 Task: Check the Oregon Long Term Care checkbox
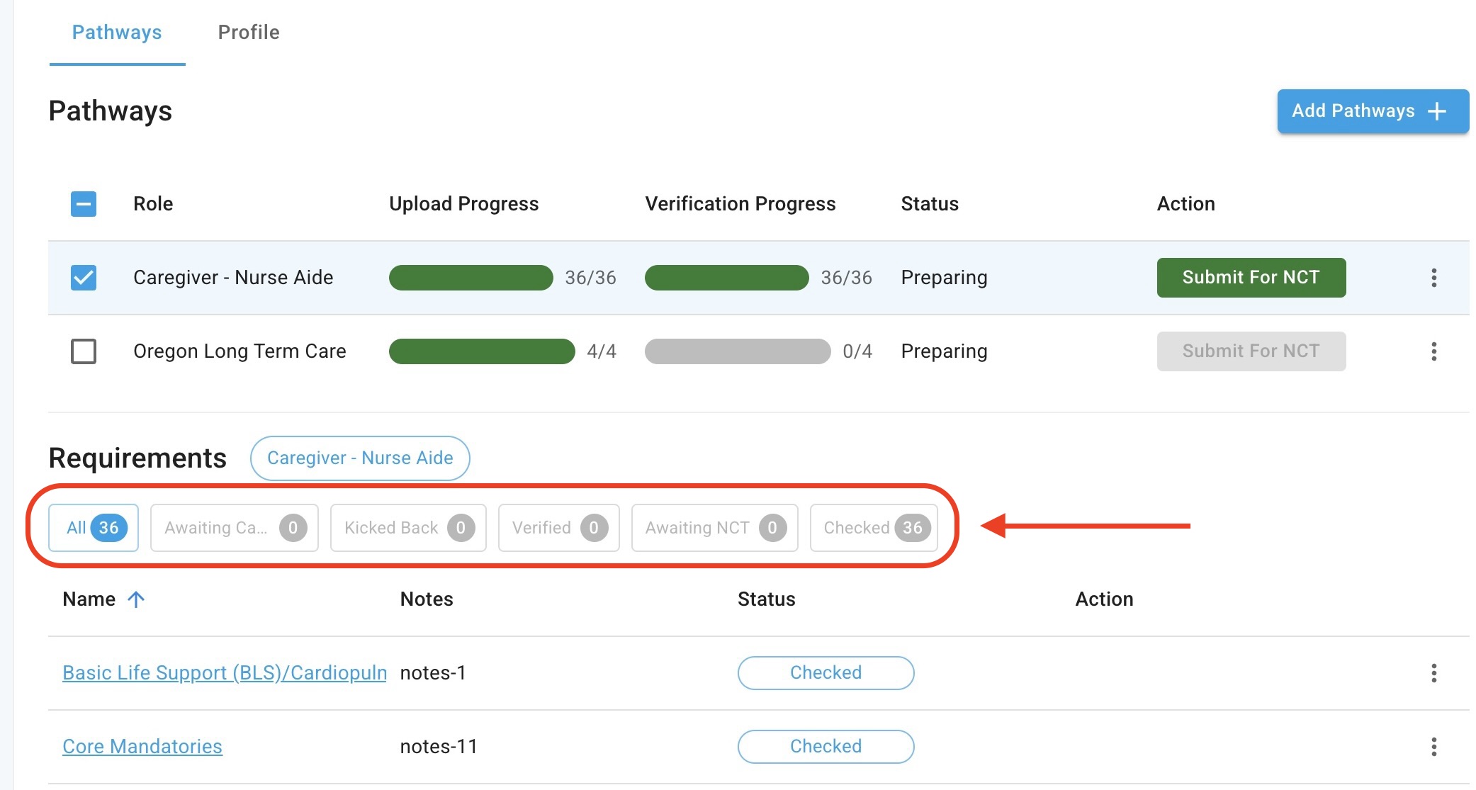click(84, 351)
